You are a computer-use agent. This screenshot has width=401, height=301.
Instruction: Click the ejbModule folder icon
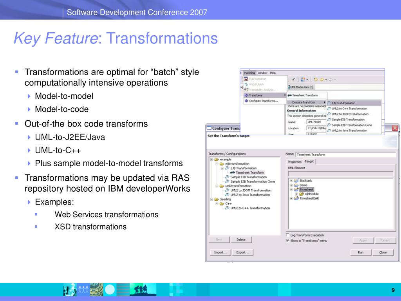[x=301, y=194]
